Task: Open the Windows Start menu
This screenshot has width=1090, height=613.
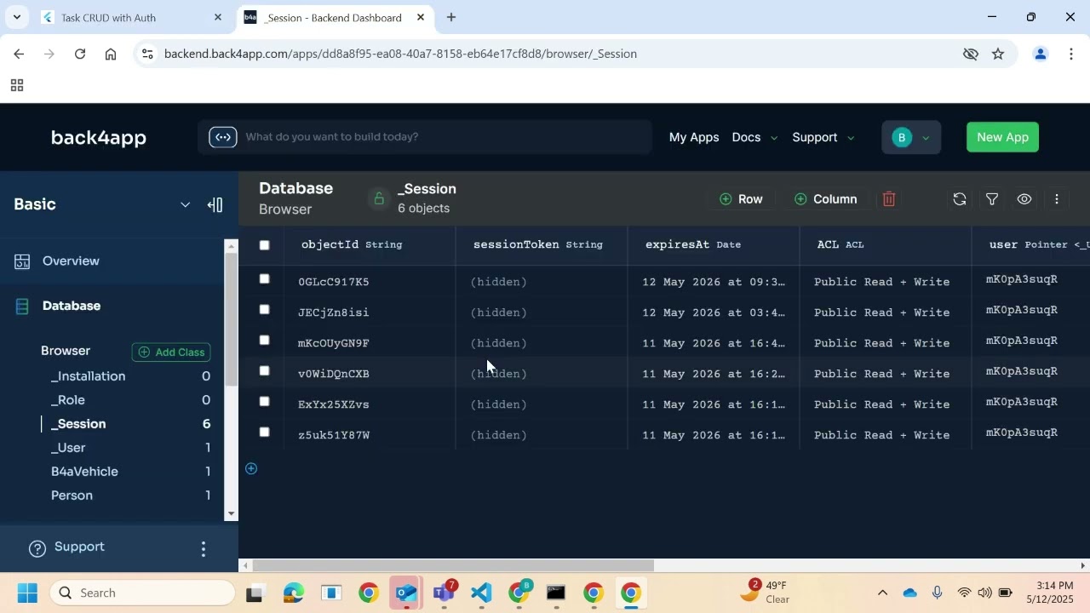Action: (27, 593)
